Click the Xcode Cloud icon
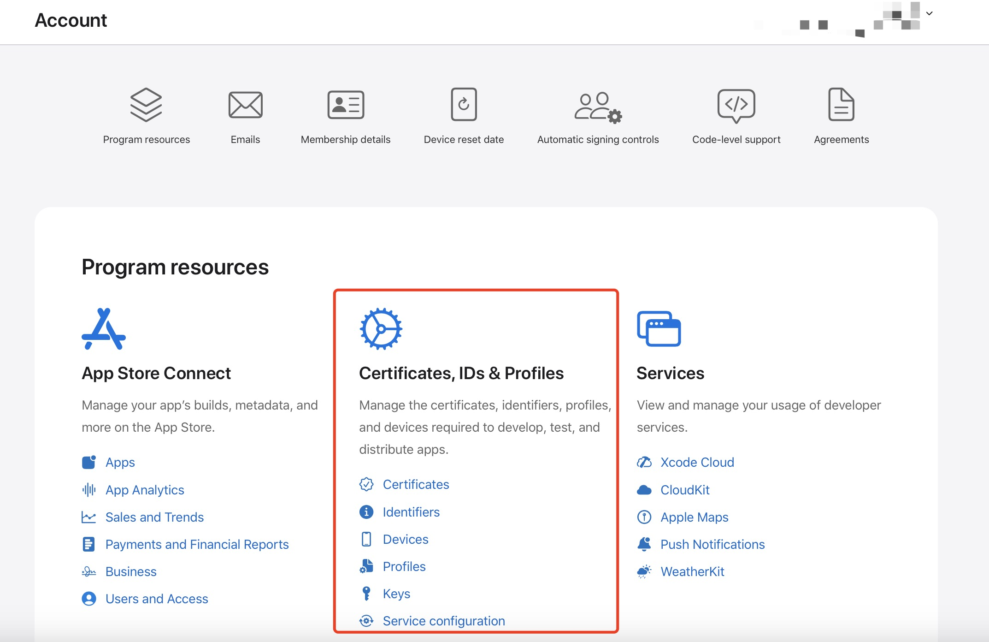The image size is (989, 642). [644, 462]
